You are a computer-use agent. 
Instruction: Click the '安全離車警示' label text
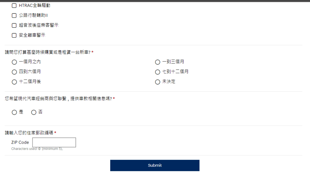point(32,35)
